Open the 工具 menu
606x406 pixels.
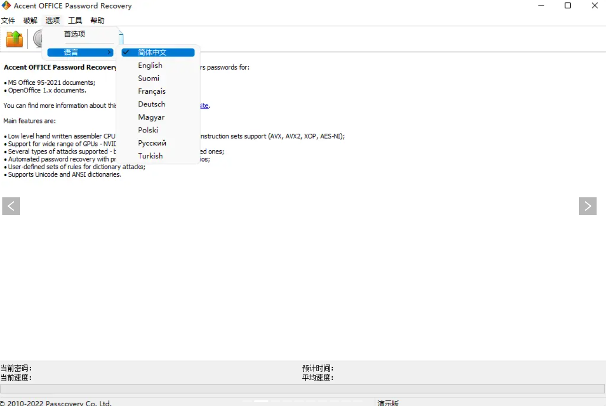click(x=75, y=20)
